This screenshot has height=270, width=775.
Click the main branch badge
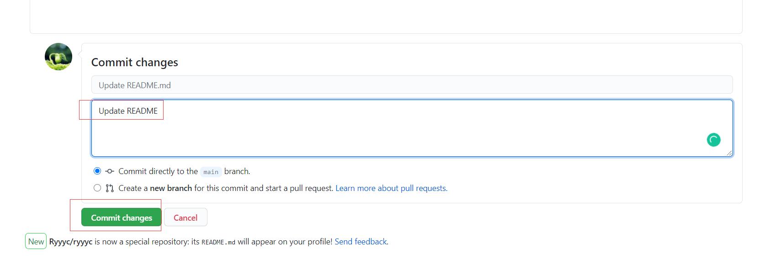[211, 172]
